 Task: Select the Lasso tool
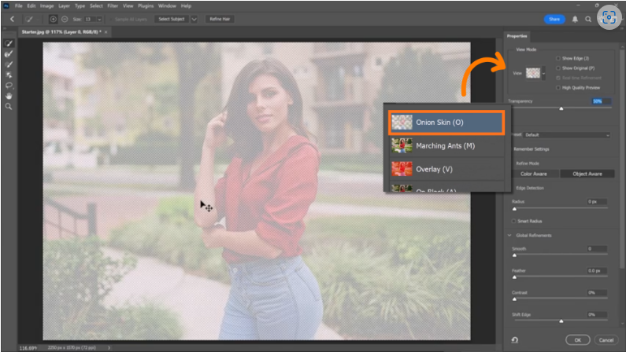tap(9, 85)
